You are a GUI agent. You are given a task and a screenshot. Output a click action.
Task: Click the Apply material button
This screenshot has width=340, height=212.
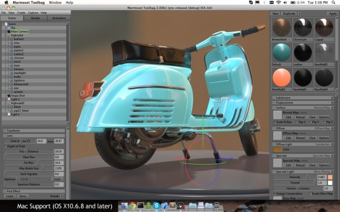tap(333, 14)
